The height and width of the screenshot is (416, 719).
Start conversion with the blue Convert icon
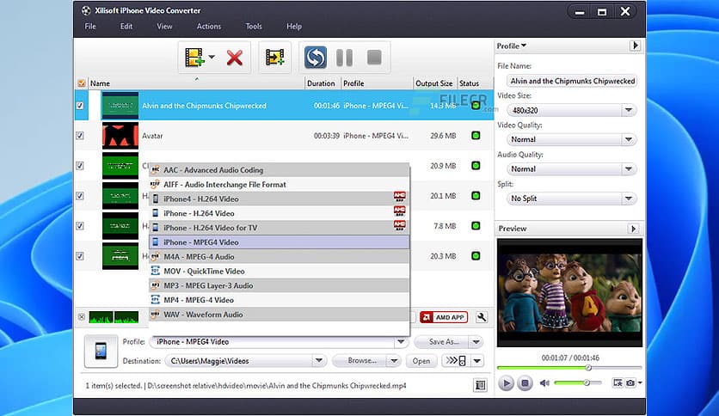pos(316,58)
